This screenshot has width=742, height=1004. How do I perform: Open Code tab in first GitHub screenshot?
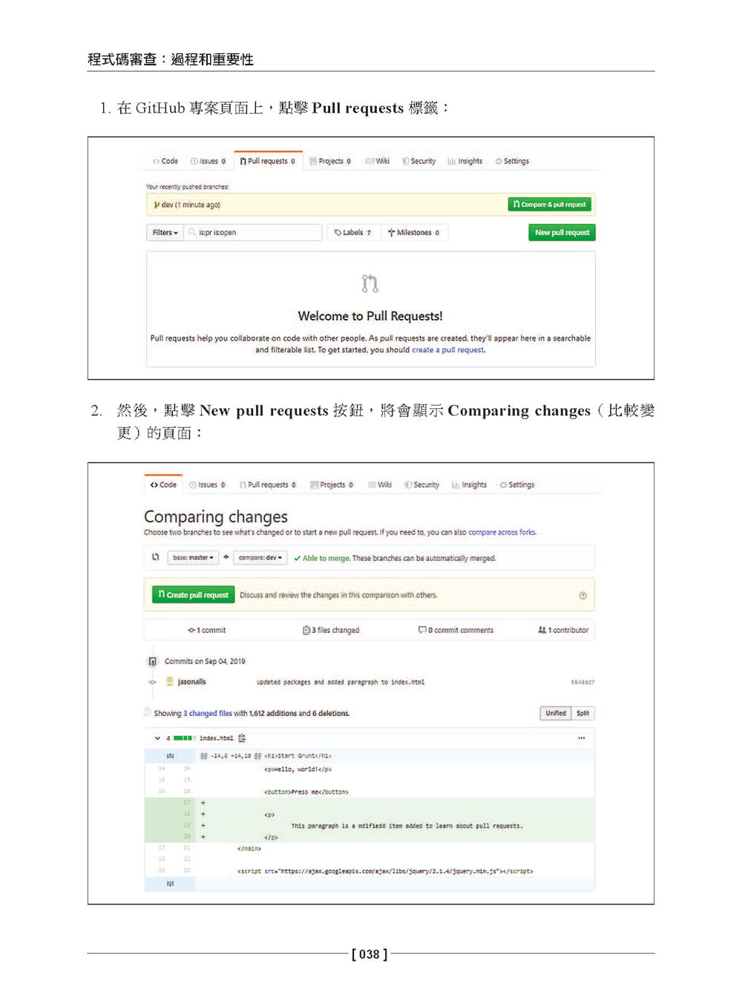(x=165, y=161)
